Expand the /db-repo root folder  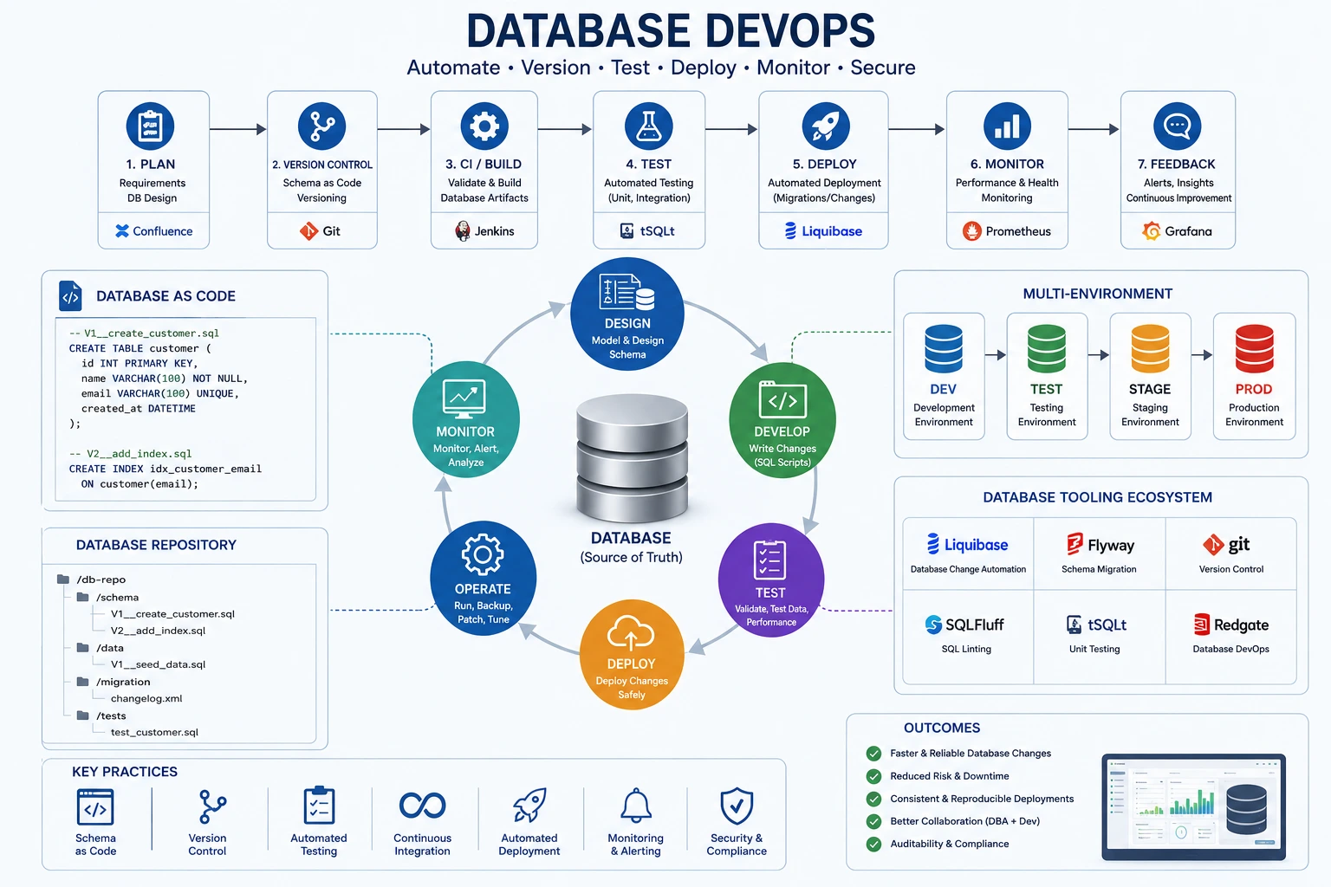coord(63,579)
